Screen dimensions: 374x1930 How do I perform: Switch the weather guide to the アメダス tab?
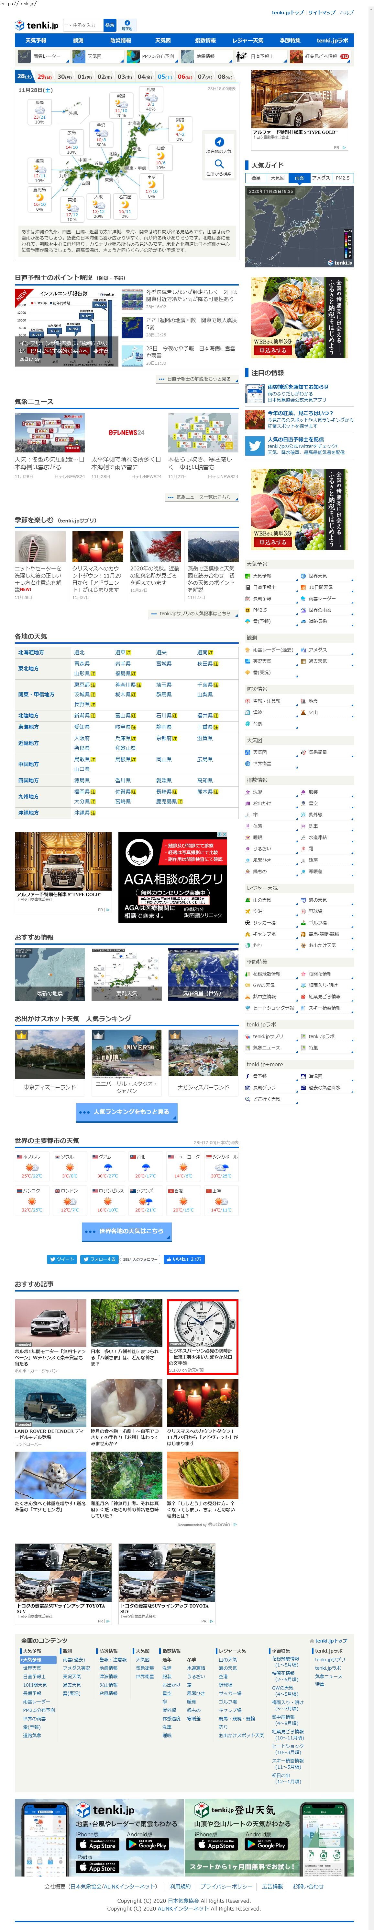click(320, 178)
